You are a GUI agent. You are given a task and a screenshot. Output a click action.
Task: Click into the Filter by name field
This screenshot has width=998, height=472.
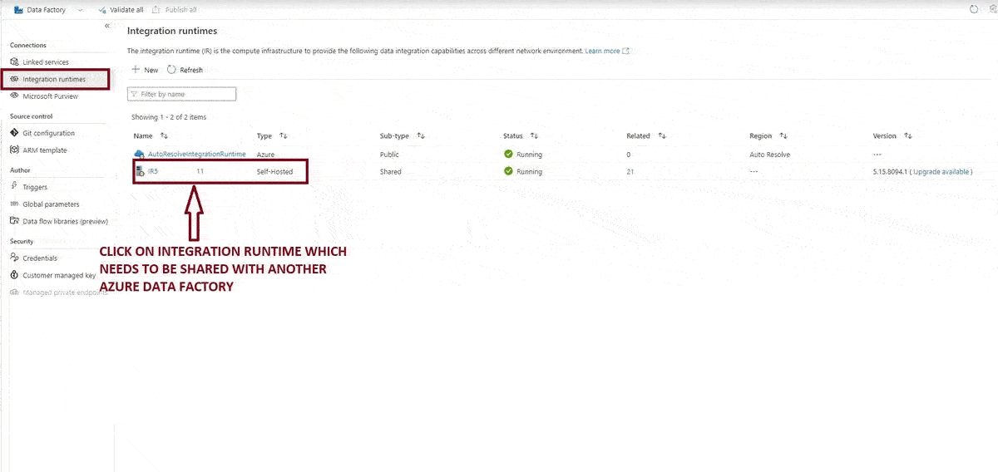click(x=181, y=94)
